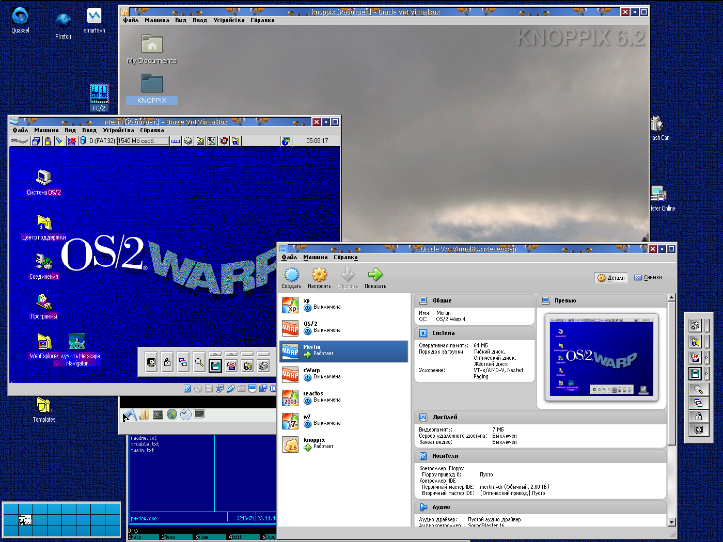Click the floppy drive A icon in Merlin LaunchPad

click(x=215, y=365)
